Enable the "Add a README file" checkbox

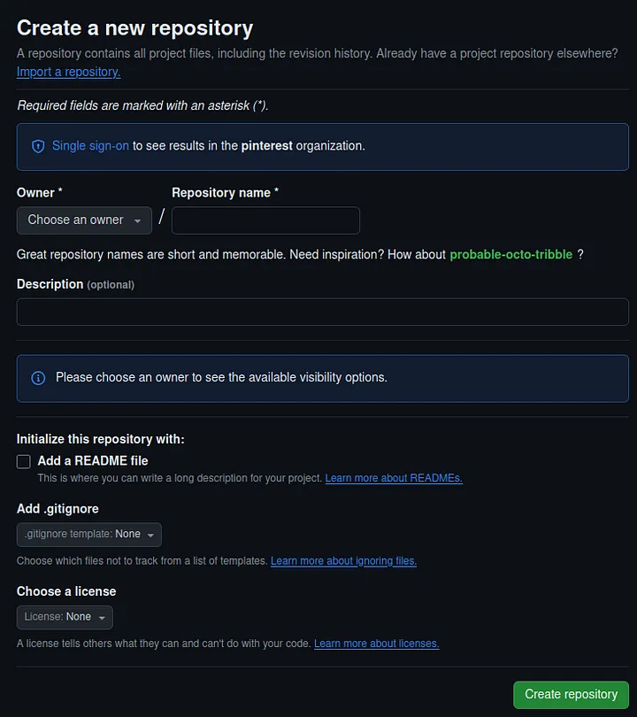[x=23, y=461]
